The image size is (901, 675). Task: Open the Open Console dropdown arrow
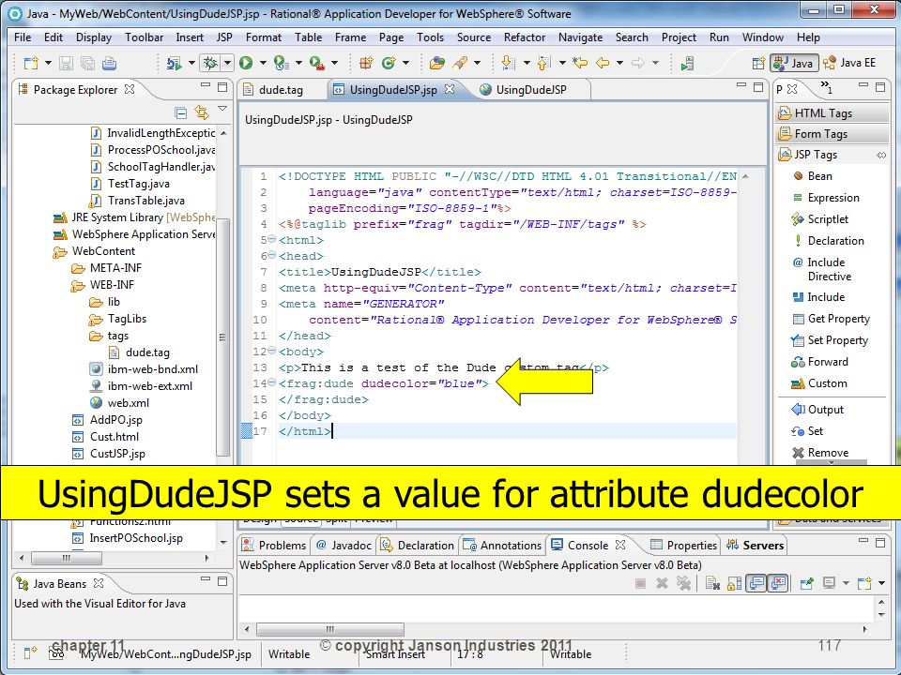(x=882, y=583)
